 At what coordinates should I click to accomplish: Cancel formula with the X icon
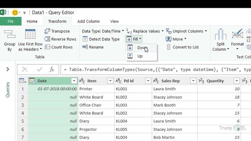(x=25, y=70)
